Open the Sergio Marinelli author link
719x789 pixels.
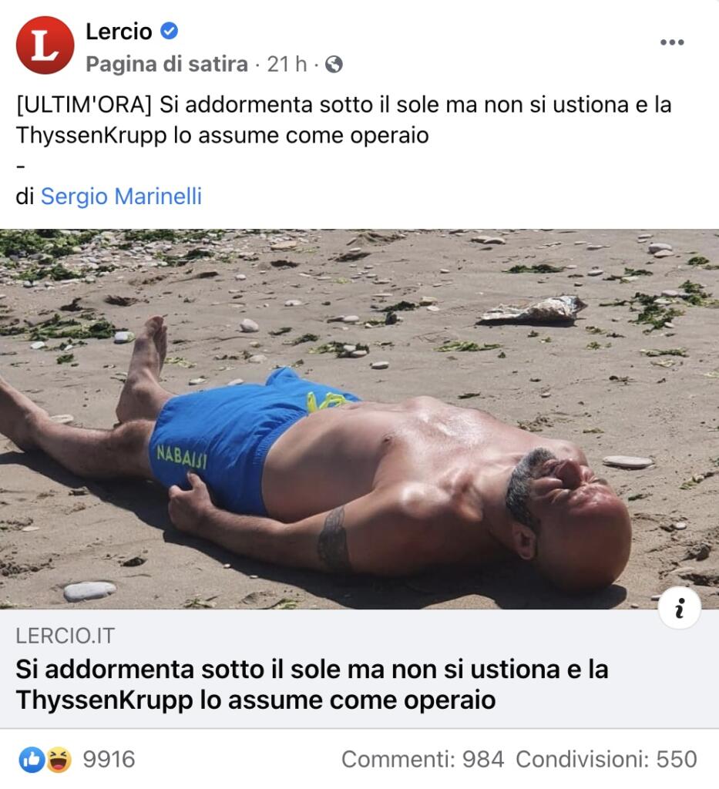click(x=121, y=196)
